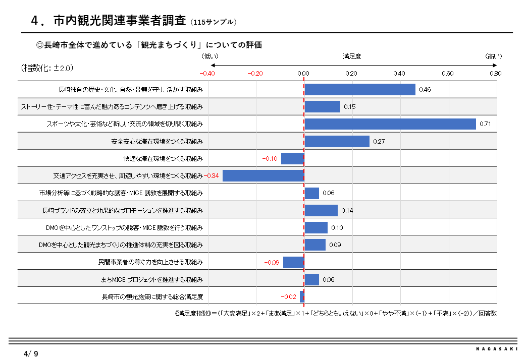Click the 0.27 safe stay environment bar
525x363 pixels.
click(337, 141)
